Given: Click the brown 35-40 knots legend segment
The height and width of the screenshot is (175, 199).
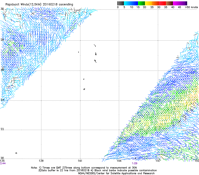Looking at the screenshot, I should (169, 3).
